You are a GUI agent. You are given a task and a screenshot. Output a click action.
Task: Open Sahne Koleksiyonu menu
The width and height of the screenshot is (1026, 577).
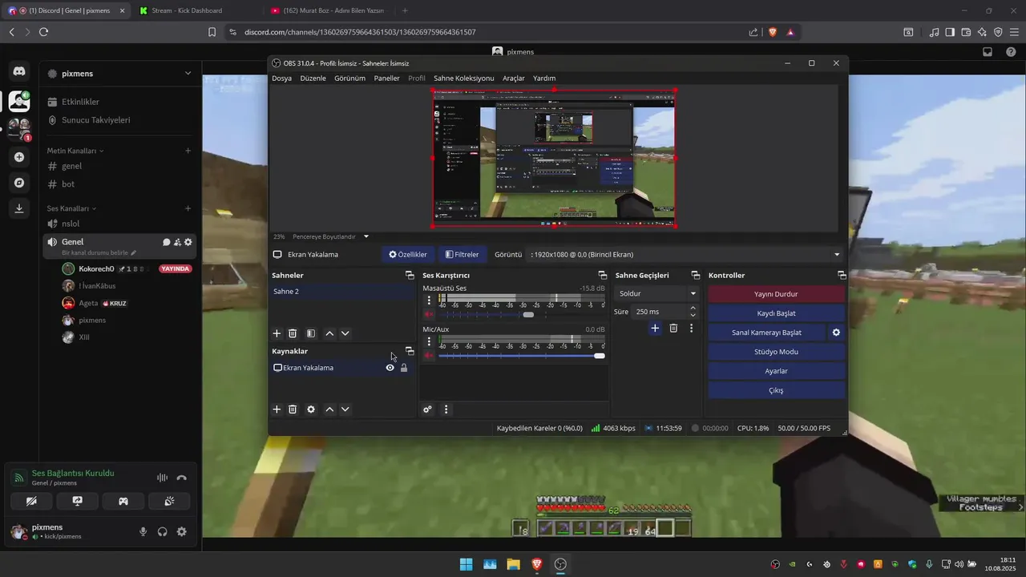click(463, 78)
